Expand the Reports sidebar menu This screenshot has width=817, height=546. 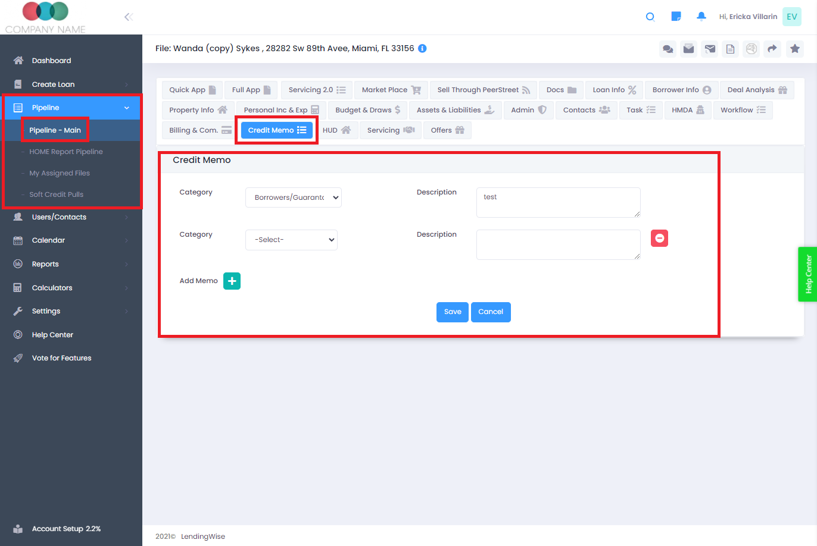(x=71, y=264)
